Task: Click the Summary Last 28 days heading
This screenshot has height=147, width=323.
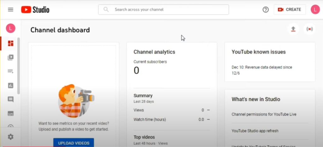Action: (x=144, y=98)
